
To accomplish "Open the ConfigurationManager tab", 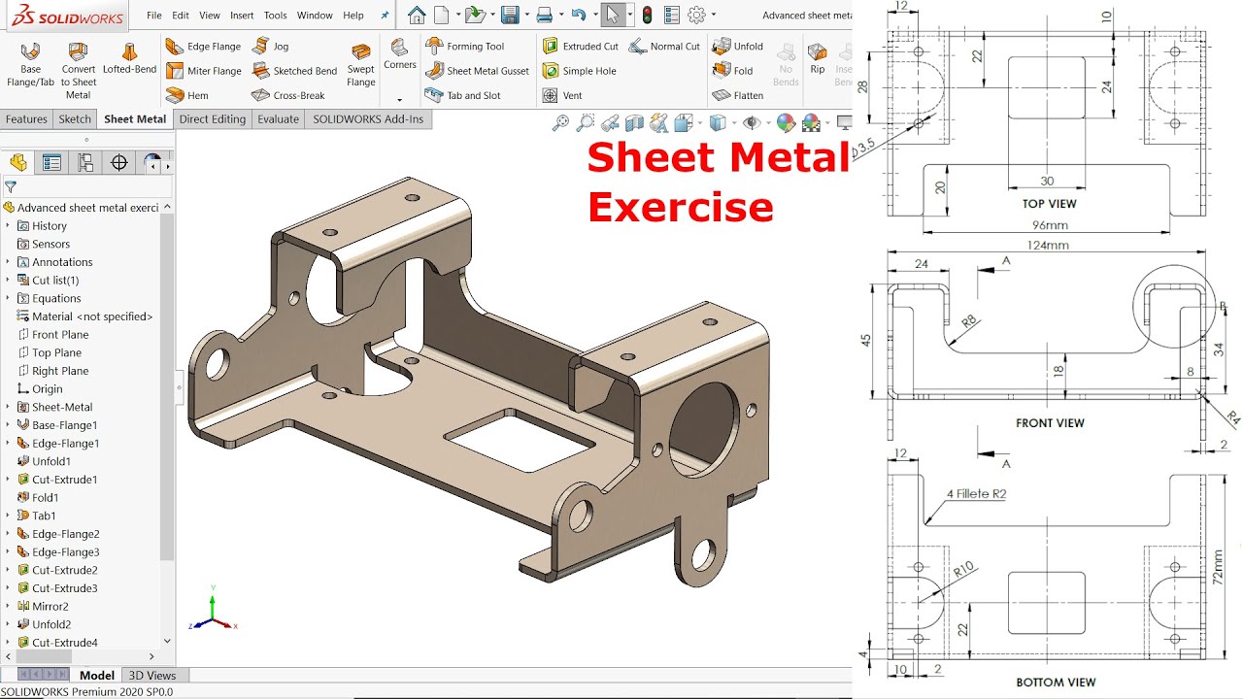I will [85, 162].
